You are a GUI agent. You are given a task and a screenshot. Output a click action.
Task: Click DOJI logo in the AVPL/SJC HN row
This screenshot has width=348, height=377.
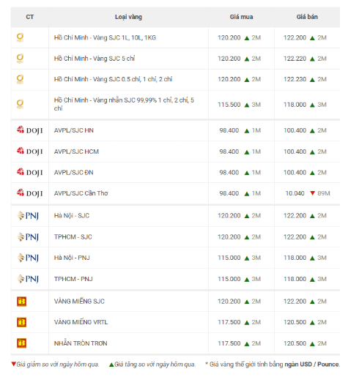(x=29, y=130)
